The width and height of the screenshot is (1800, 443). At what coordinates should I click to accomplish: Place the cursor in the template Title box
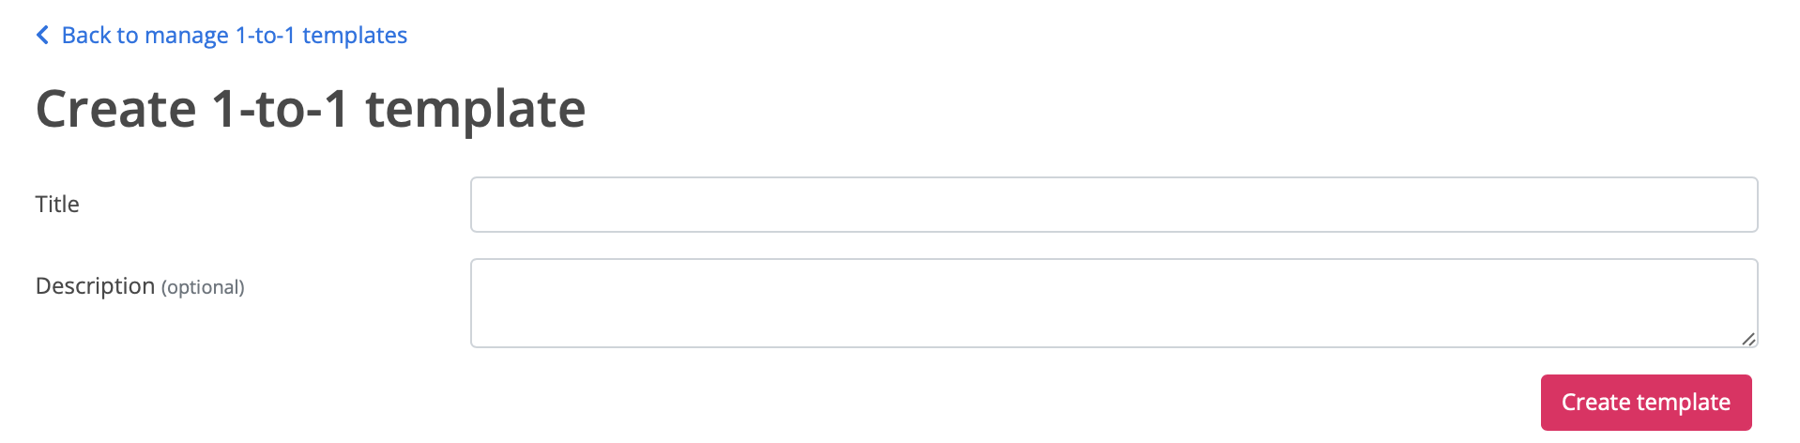(x=1113, y=205)
